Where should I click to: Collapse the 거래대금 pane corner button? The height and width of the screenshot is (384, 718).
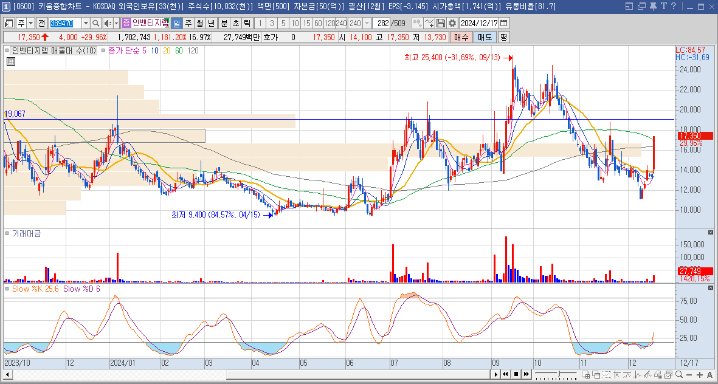[x=711, y=233]
